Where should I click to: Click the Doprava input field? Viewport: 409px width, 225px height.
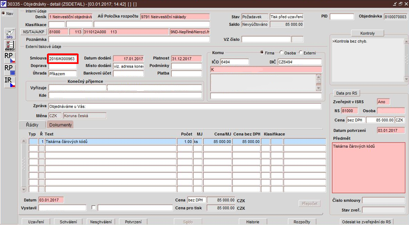tap(63, 66)
